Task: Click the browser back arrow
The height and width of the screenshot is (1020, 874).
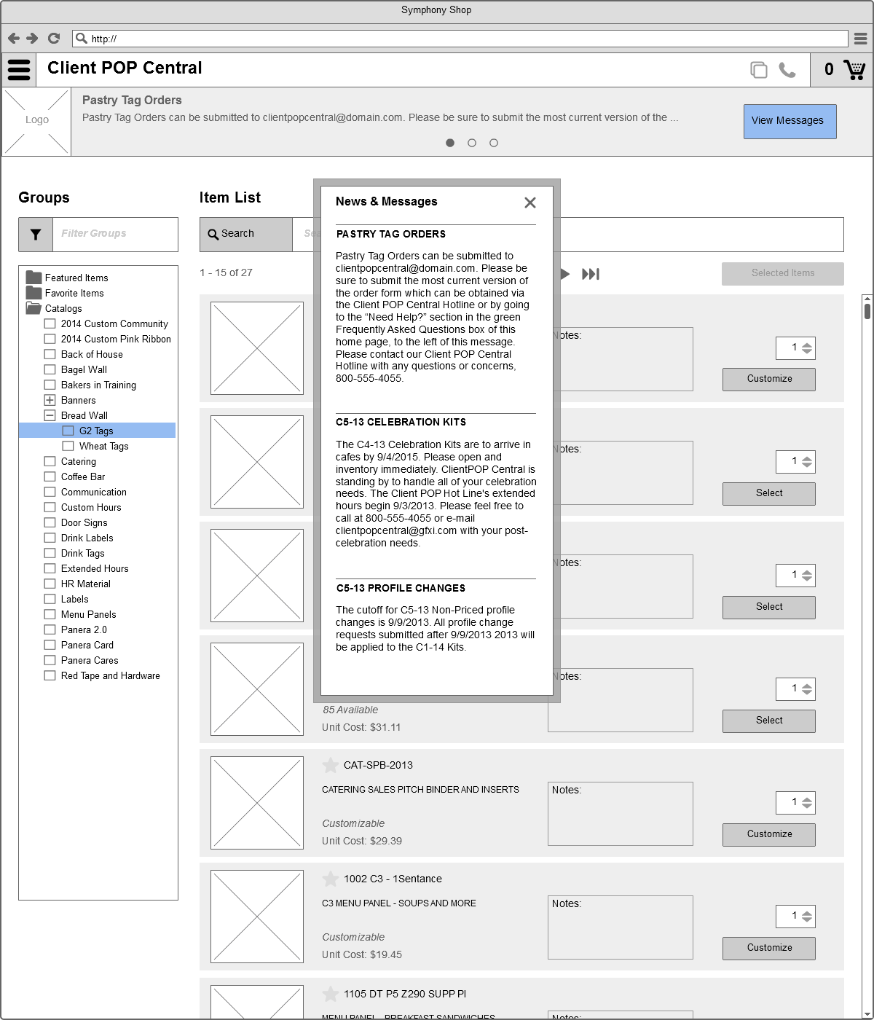Action: 13,38
